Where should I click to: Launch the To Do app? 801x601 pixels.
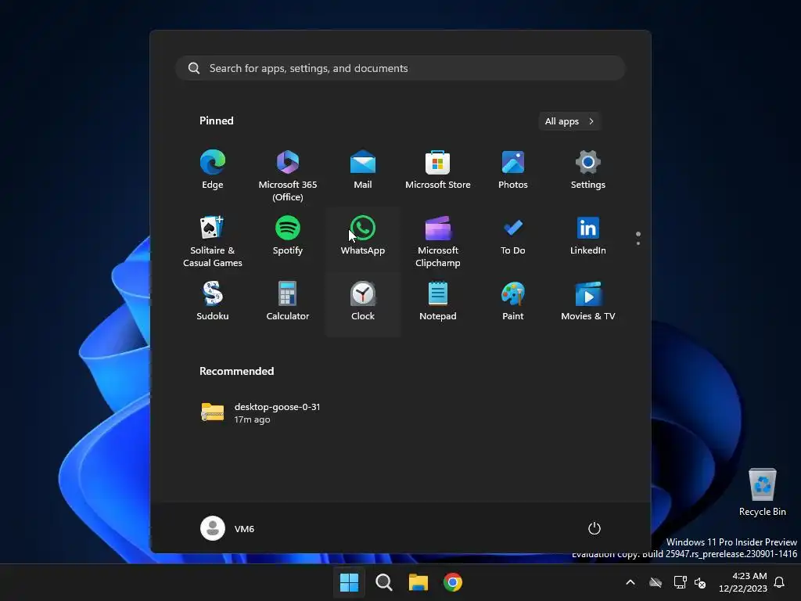pos(513,236)
